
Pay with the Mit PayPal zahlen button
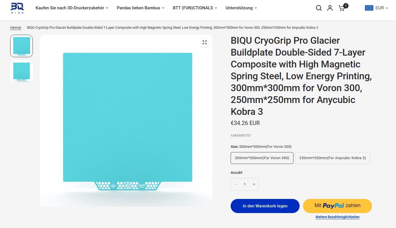pos(337,206)
